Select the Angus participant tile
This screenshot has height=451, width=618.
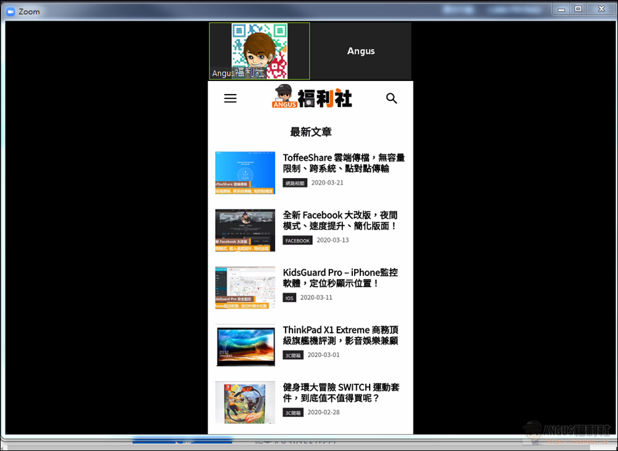tap(361, 51)
